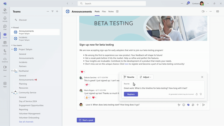This screenshot has height=126, width=224.
Task: Toggle thumbs up reaction on Mario's reply
Action: click(x=87, y=97)
